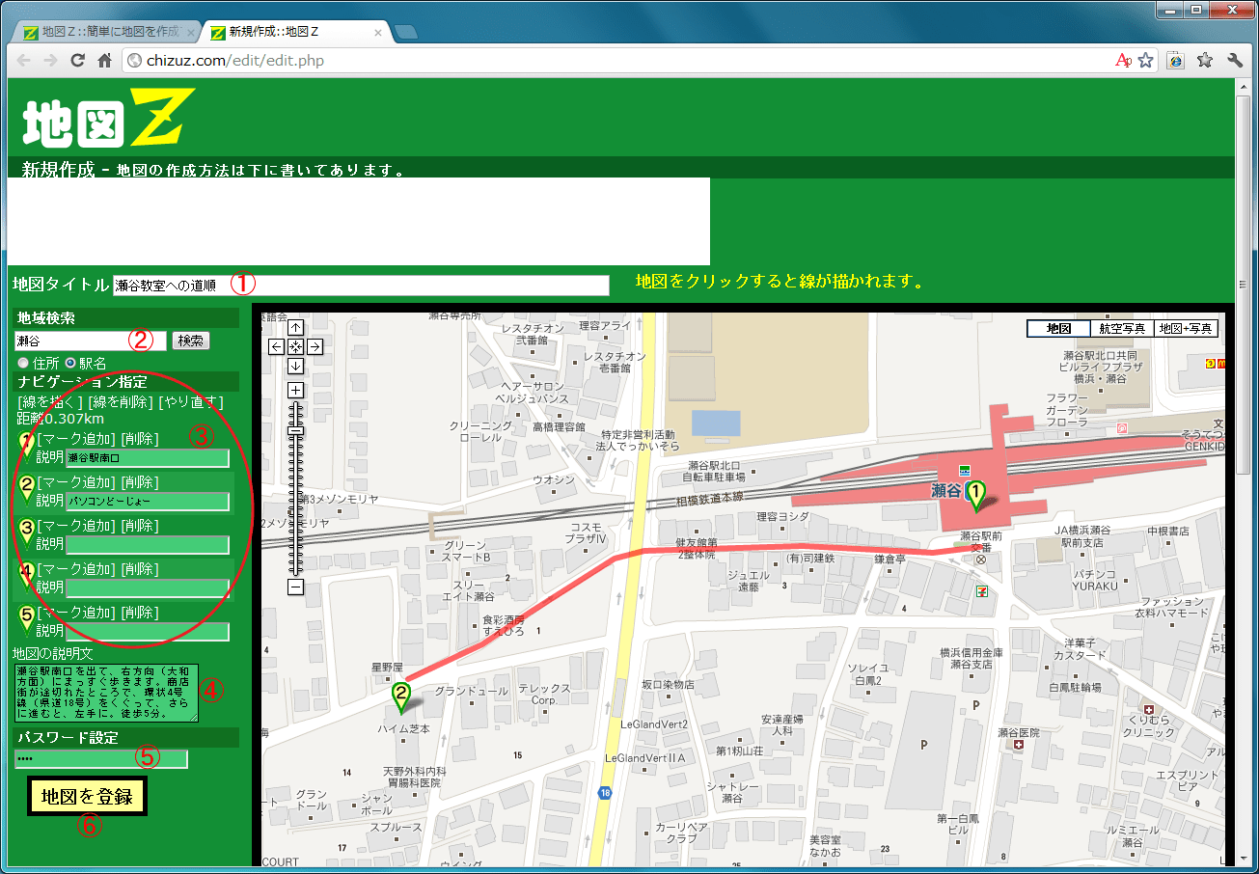Pan the map down with the arrow

click(x=295, y=366)
